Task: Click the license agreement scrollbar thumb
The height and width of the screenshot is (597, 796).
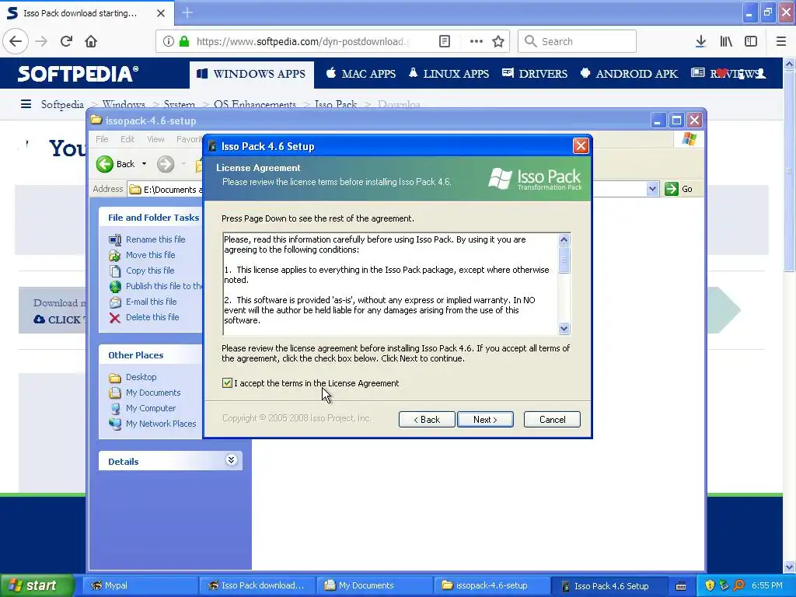Action: [x=564, y=260]
